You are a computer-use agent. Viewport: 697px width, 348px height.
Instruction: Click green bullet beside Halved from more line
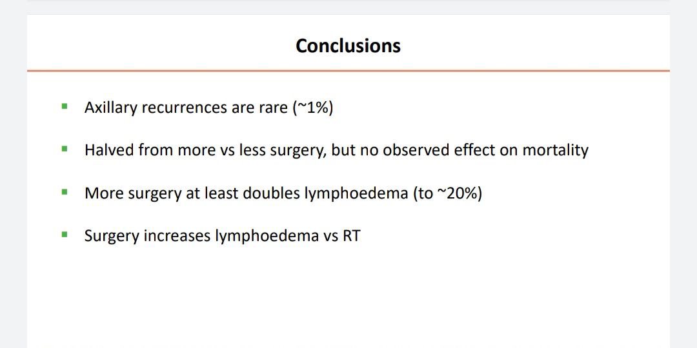65,149
